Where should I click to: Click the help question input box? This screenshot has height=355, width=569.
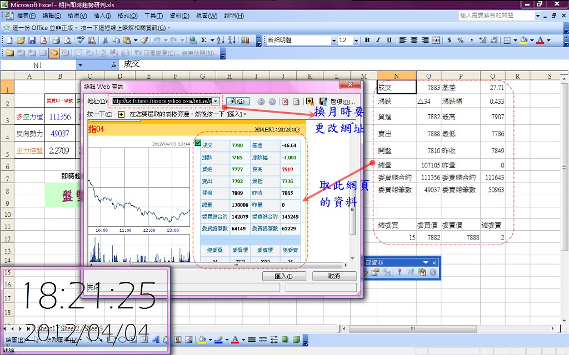click(x=497, y=16)
